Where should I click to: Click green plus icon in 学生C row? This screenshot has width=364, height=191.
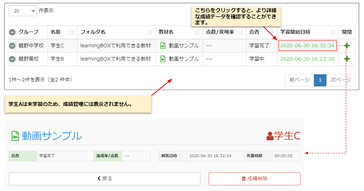click(347, 46)
